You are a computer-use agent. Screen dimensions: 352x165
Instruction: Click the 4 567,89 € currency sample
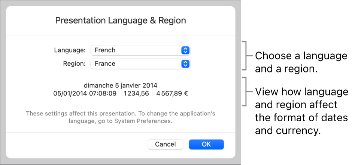(172, 93)
